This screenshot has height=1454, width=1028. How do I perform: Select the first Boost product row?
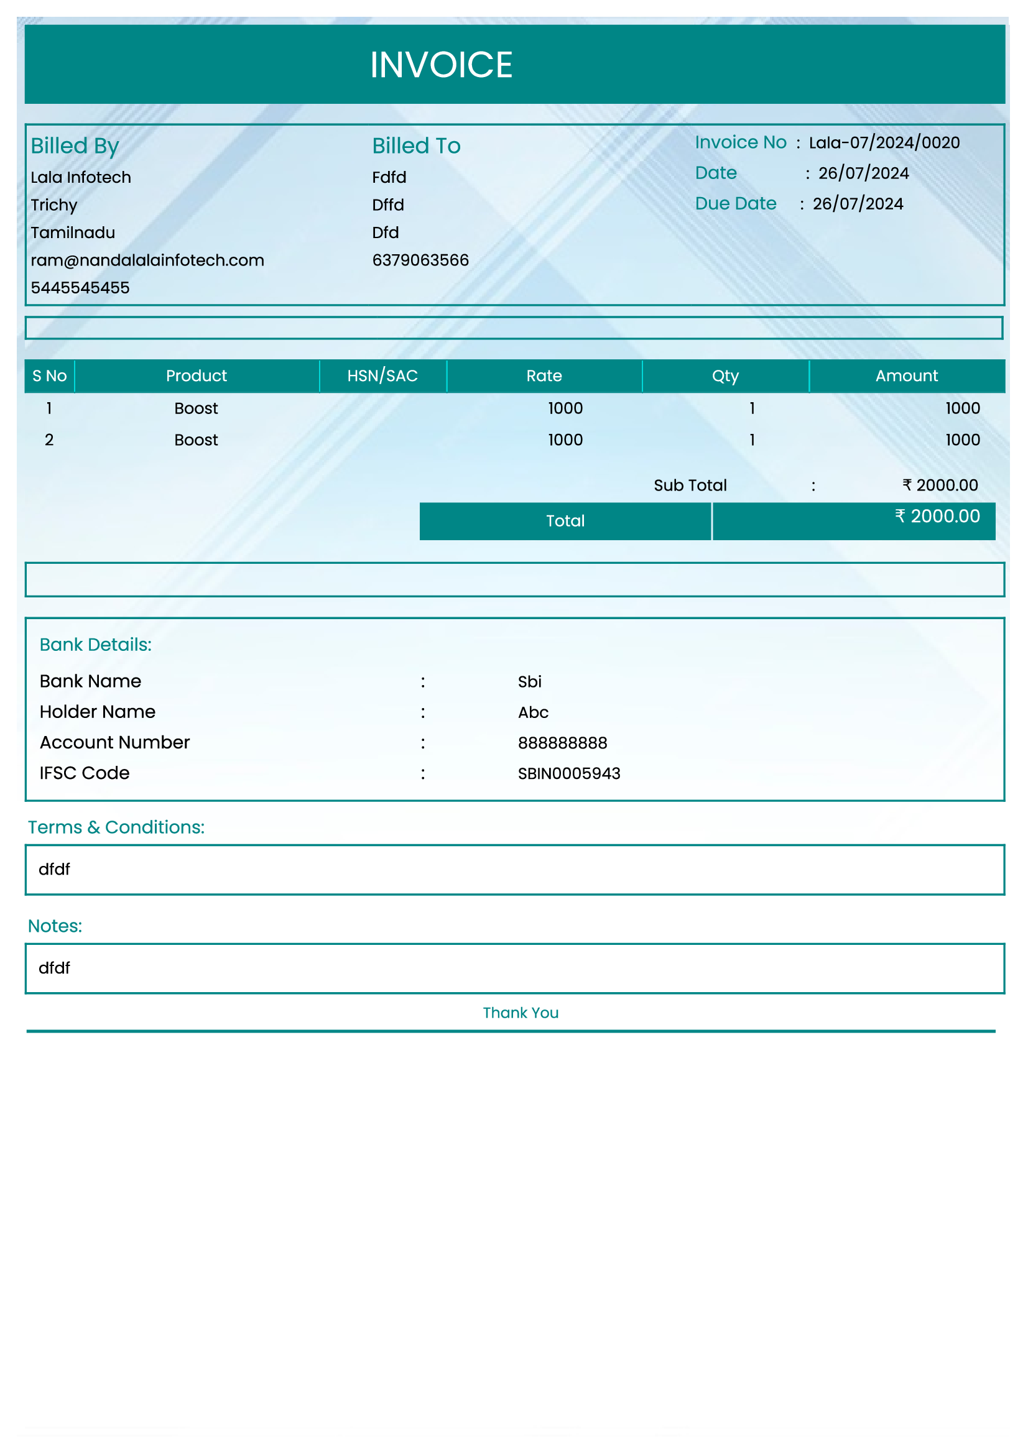pos(197,408)
